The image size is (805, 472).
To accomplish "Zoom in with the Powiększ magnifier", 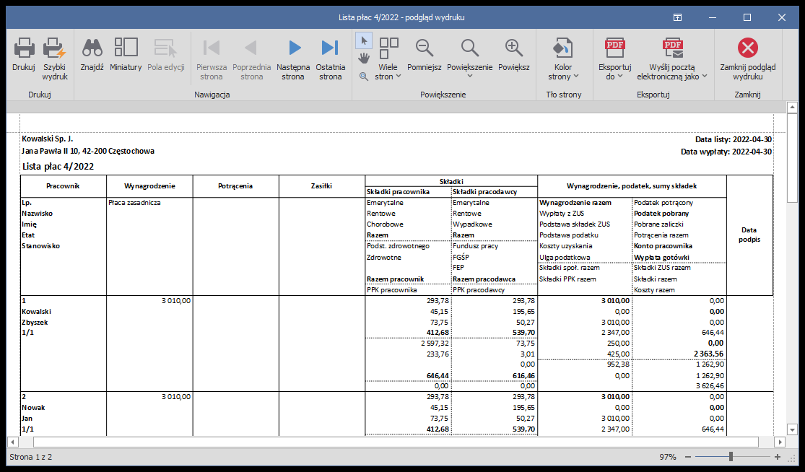I will click(513, 49).
